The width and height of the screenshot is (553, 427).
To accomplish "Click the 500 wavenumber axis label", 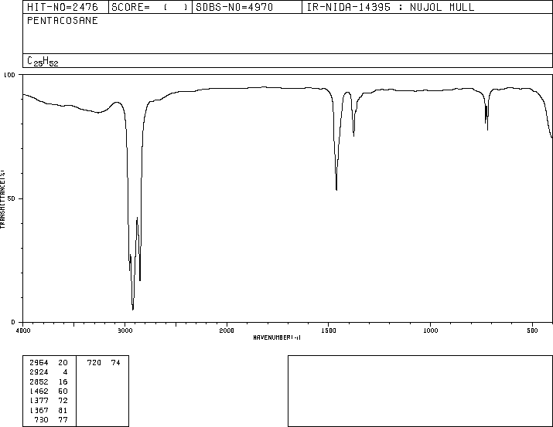I will pyautogui.click(x=532, y=330).
